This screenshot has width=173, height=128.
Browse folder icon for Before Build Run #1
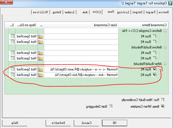click(41, 53)
